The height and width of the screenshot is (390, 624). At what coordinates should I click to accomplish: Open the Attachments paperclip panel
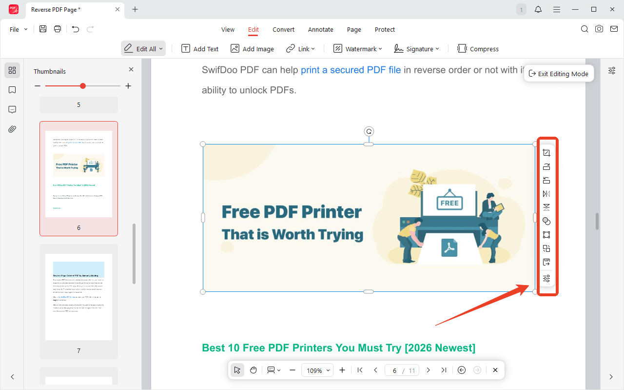pyautogui.click(x=12, y=129)
